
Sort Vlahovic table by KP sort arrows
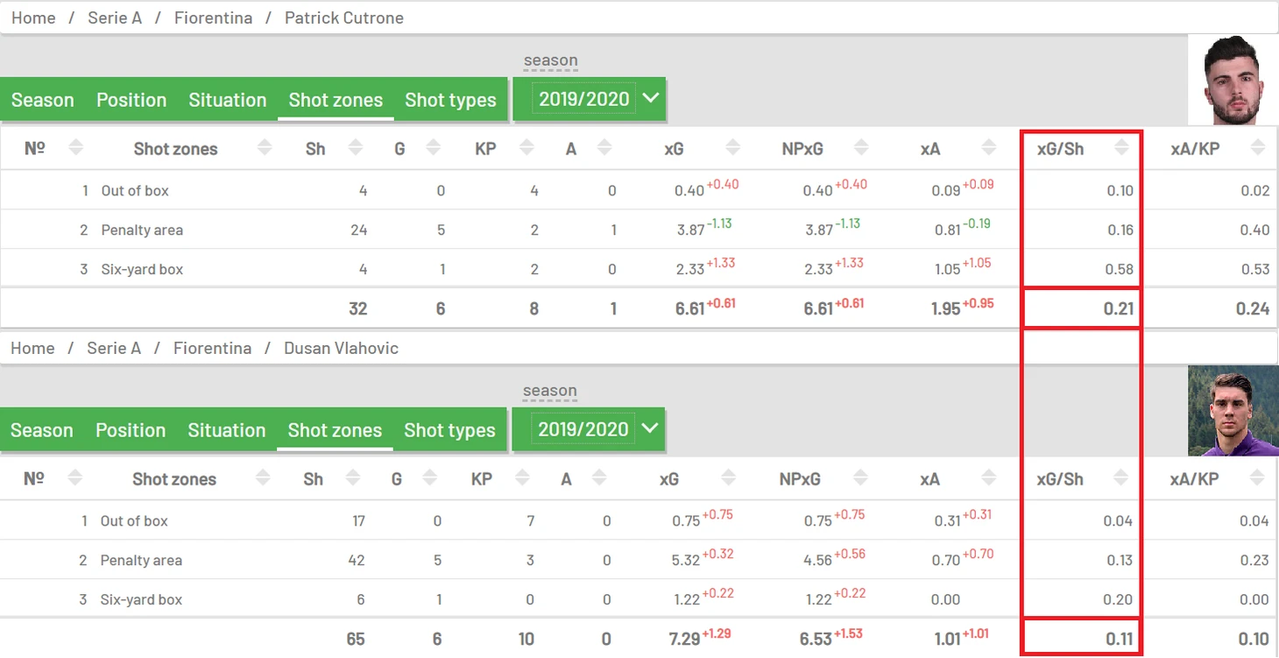pos(522,478)
